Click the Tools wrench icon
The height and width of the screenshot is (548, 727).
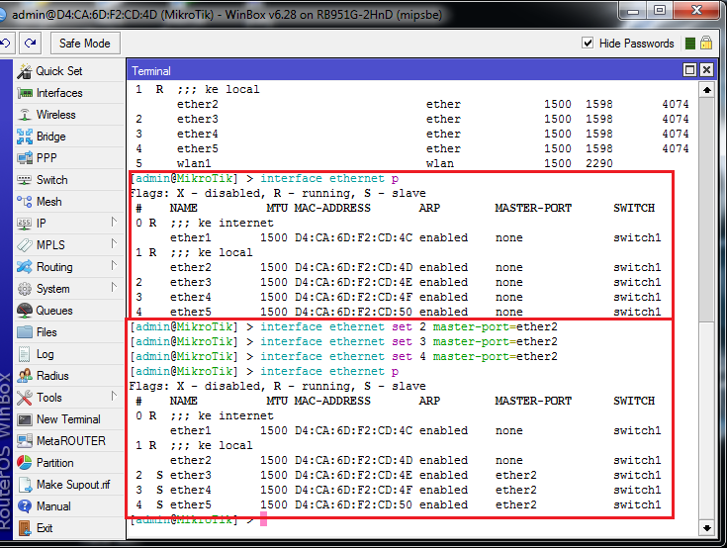[25, 398]
